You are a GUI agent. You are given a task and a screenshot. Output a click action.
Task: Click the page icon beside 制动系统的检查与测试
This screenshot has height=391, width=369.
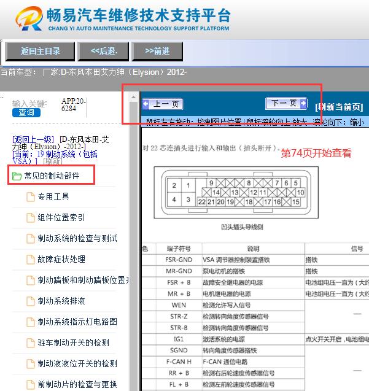31,239
